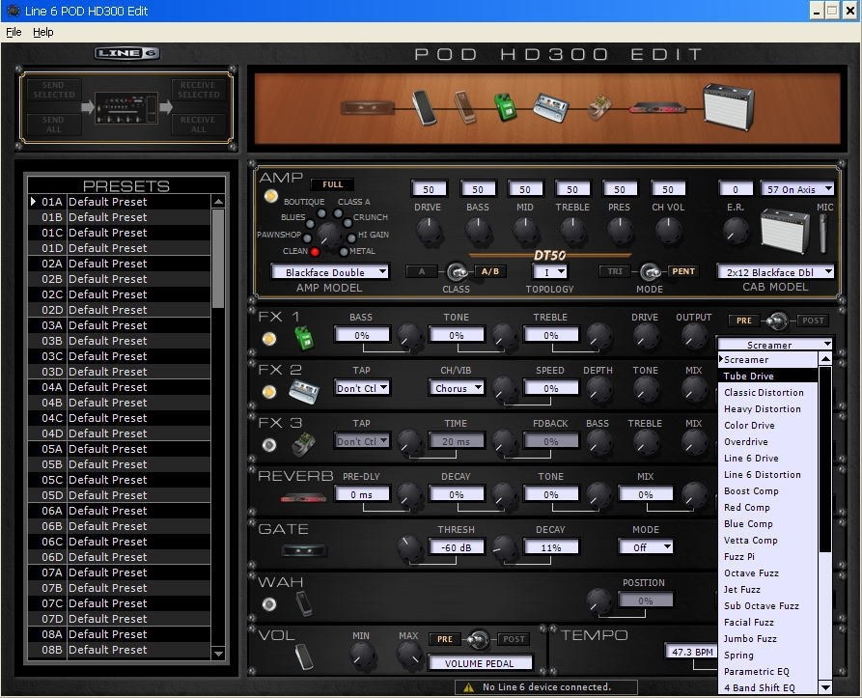This screenshot has height=698, width=862.
Task: Click the Vol pedal icon
Action: click(x=304, y=656)
